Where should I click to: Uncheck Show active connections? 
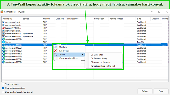click(x=3, y=88)
